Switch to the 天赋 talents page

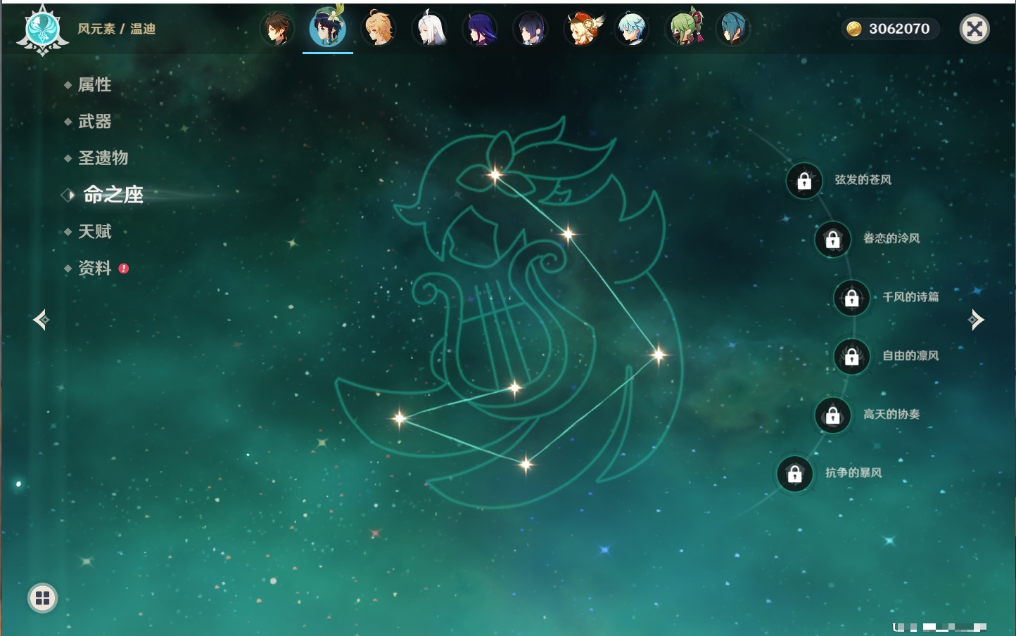tap(94, 231)
